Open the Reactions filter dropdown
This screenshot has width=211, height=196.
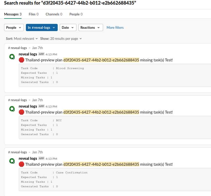(x=91, y=27)
